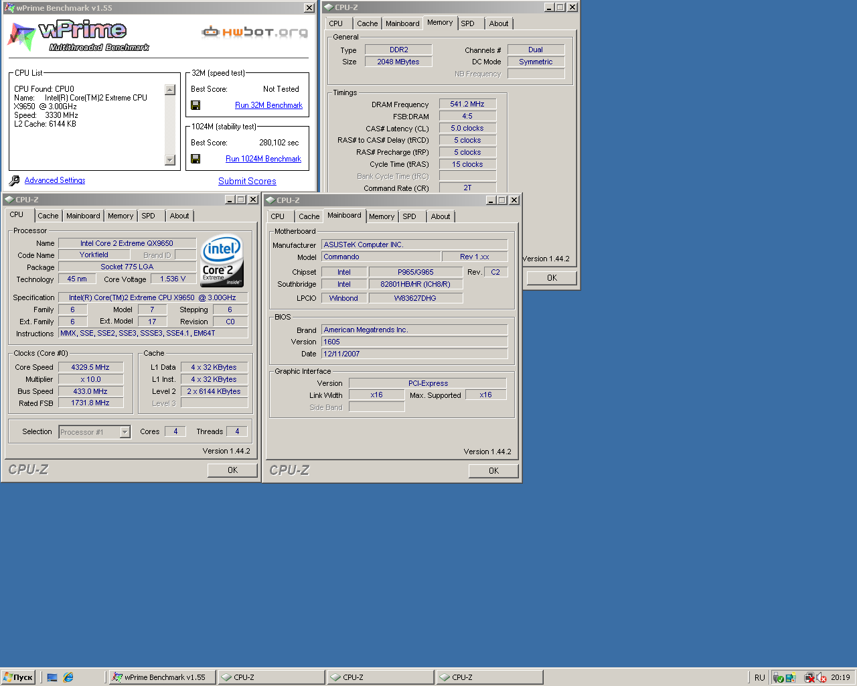Click the volume tray icon next to clock
857x686 pixels.
pos(822,677)
